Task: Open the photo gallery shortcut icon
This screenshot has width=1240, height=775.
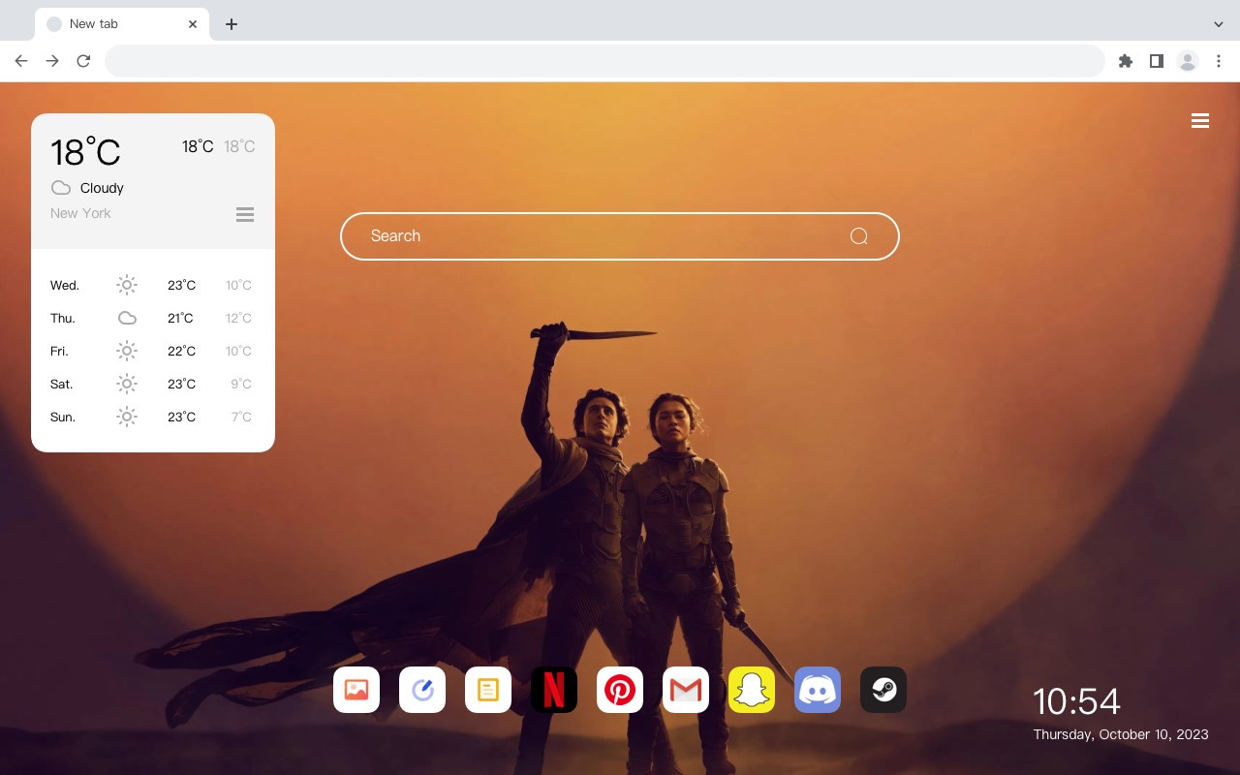Action: coord(356,690)
